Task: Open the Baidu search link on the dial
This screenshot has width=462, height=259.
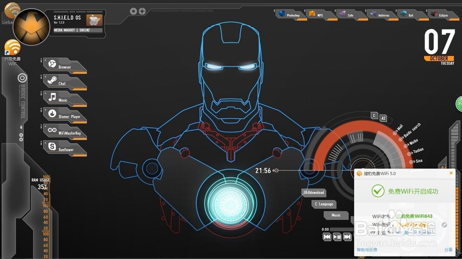Action: click(410, 131)
